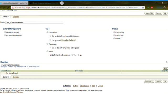
Task: Open the Database footer link
Action: coord(67,86)
